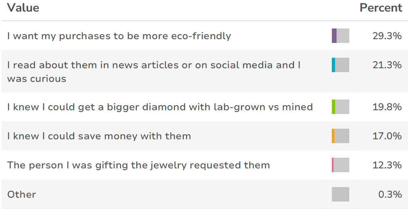Select the save money response row
The image size is (408, 209).
[x=99, y=136]
